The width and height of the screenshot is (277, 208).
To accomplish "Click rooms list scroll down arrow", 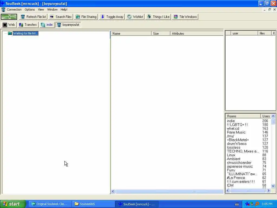I will [x=273, y=186].
